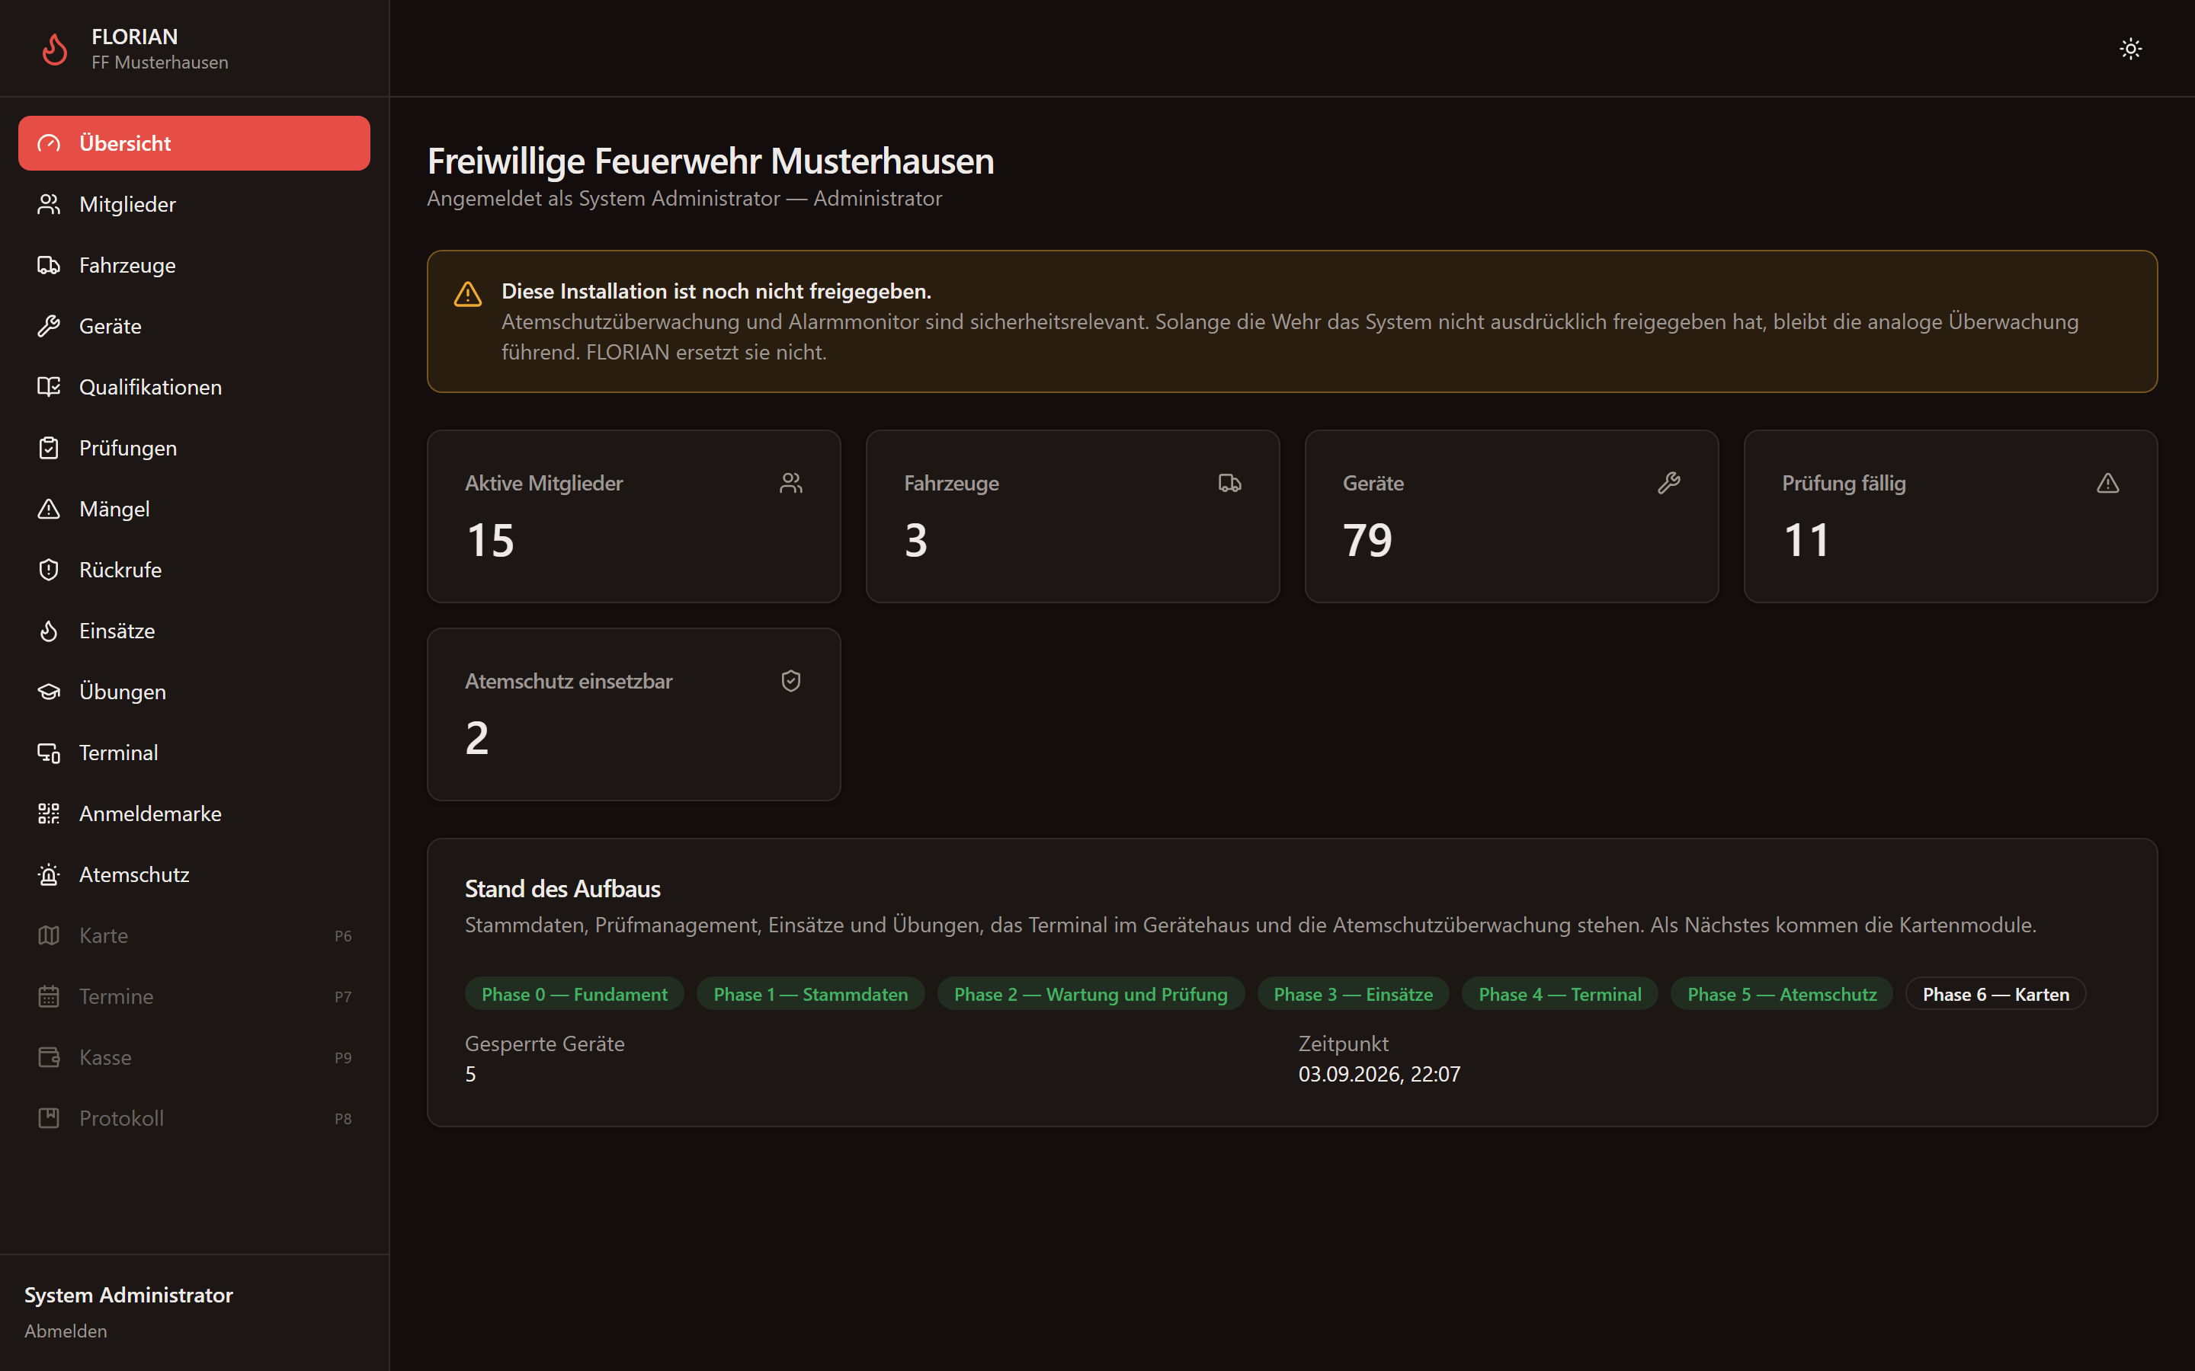Open the Aktive Mitglieder statistics card
This screenshot has height=1371, width=2195.
tap(634, 516)
